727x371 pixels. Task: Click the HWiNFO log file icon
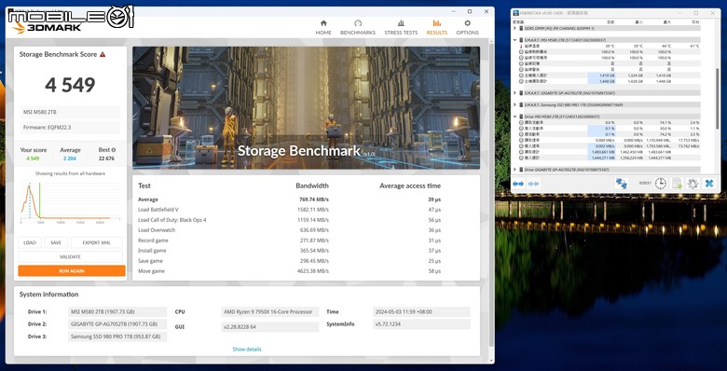677,184
